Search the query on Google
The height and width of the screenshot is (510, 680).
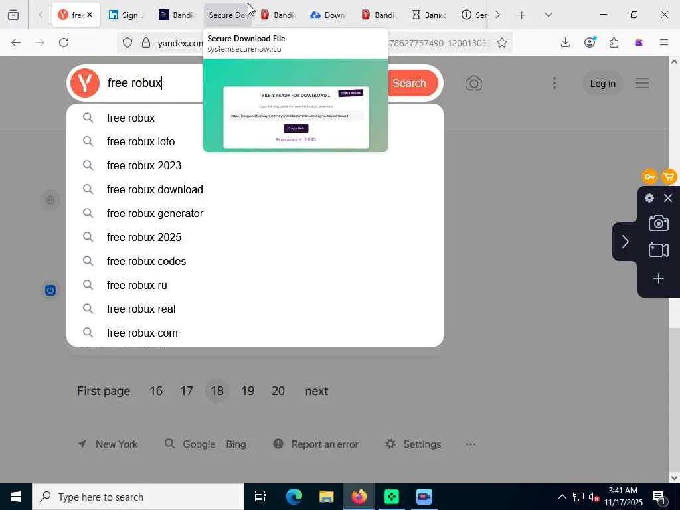(199, 444)
